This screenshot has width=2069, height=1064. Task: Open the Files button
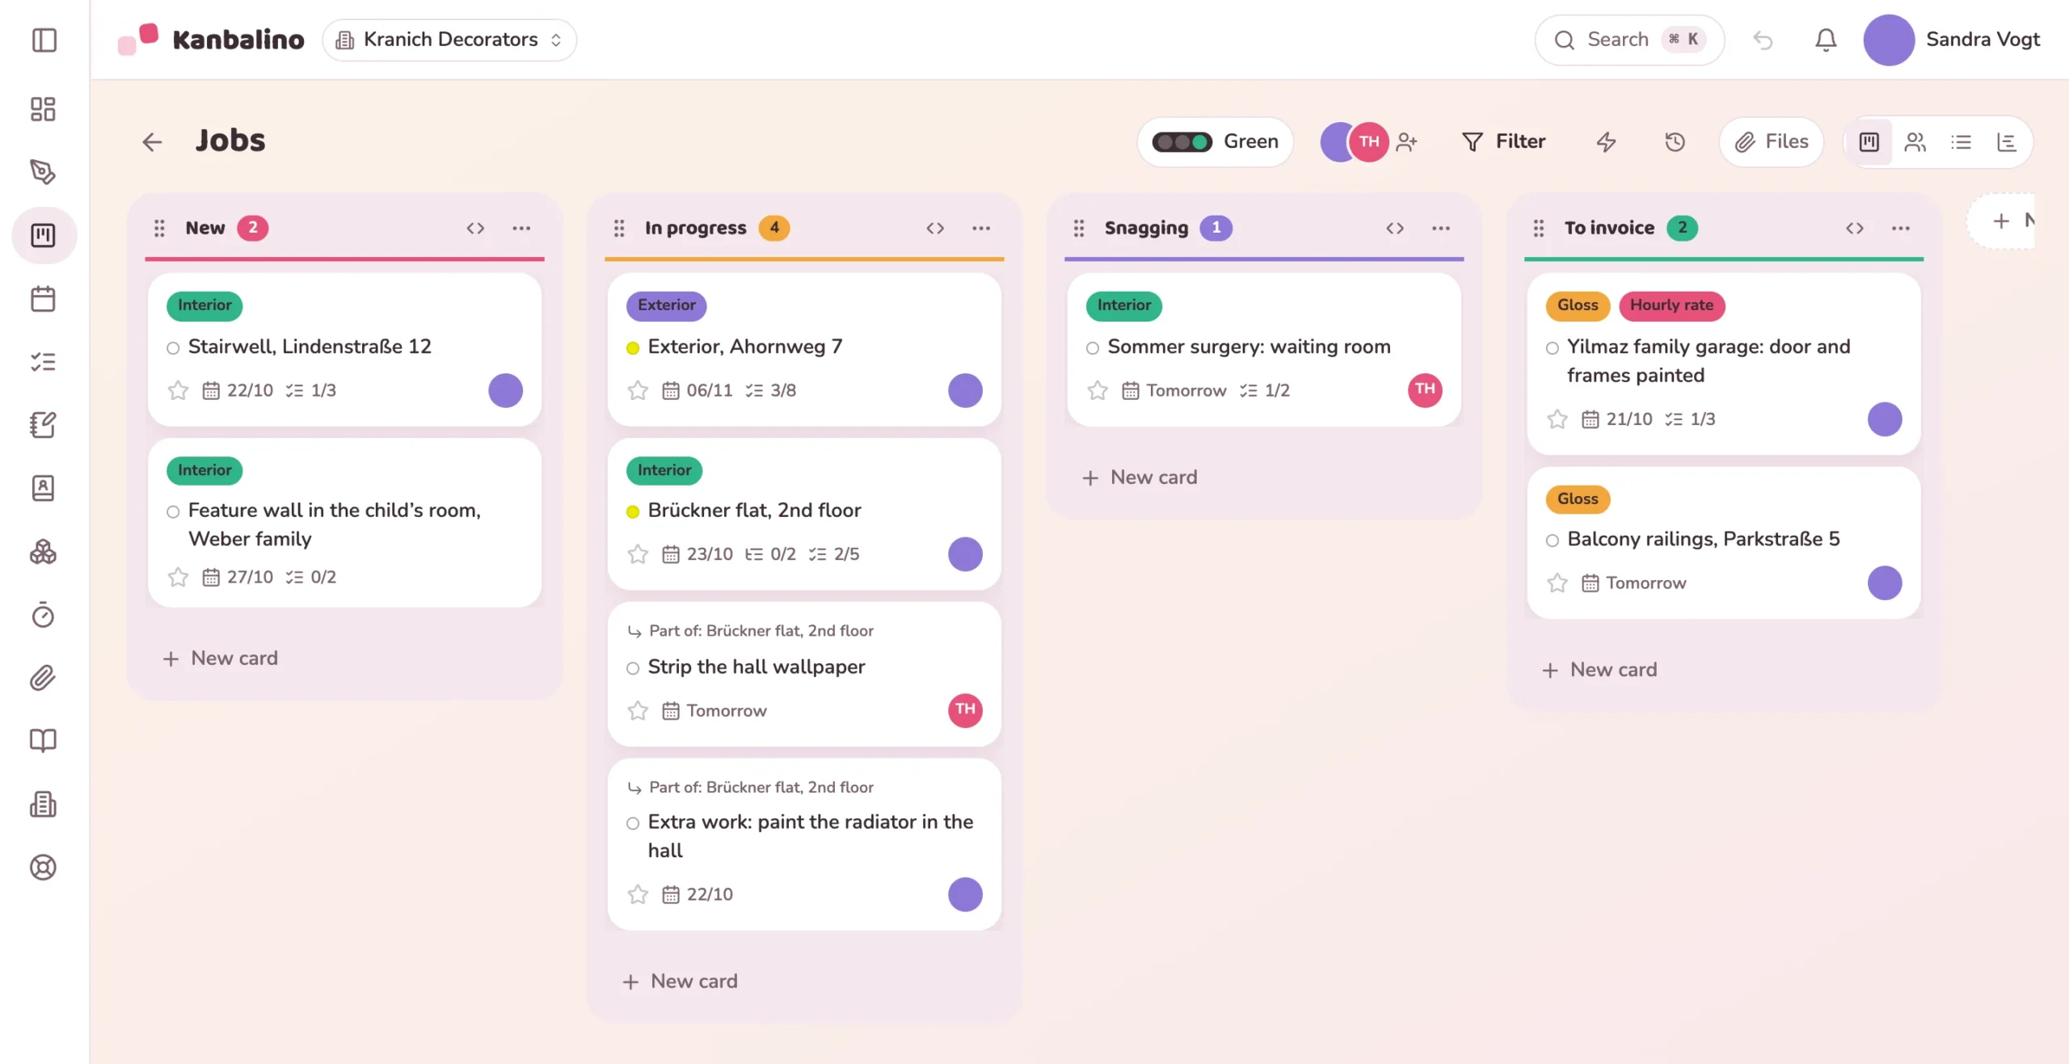[1772, 142]
